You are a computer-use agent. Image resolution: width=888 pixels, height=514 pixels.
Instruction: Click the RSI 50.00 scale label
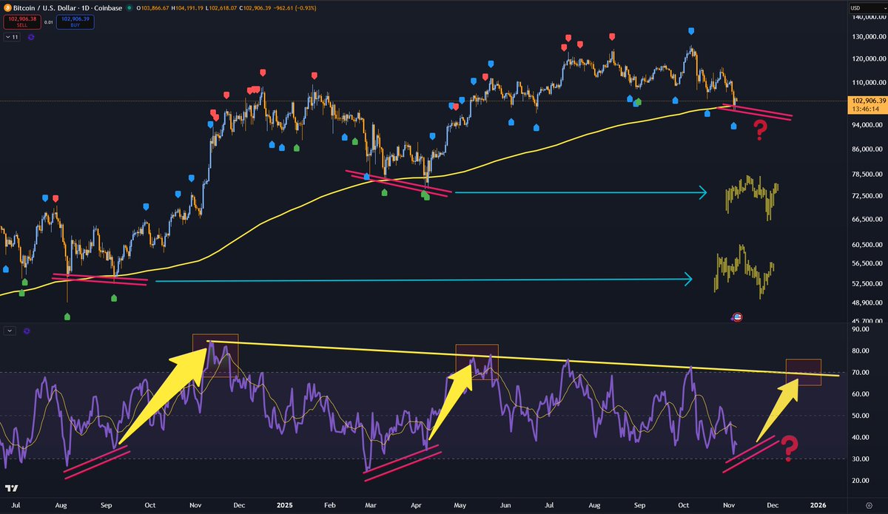pyautogui.click(x=859, y=416)
